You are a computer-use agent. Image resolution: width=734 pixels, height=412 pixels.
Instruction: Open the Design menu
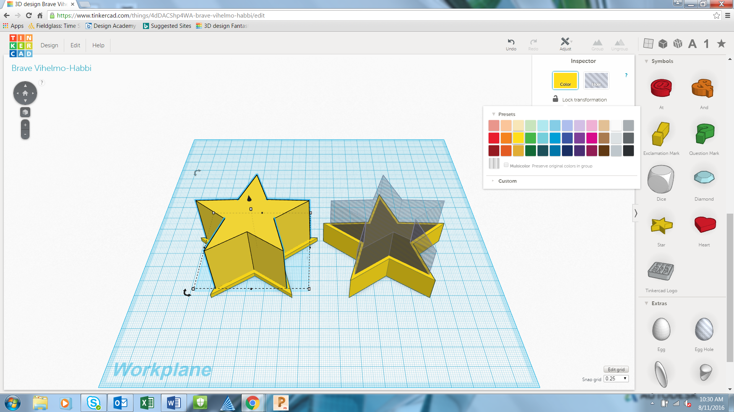tap(49, 45)
